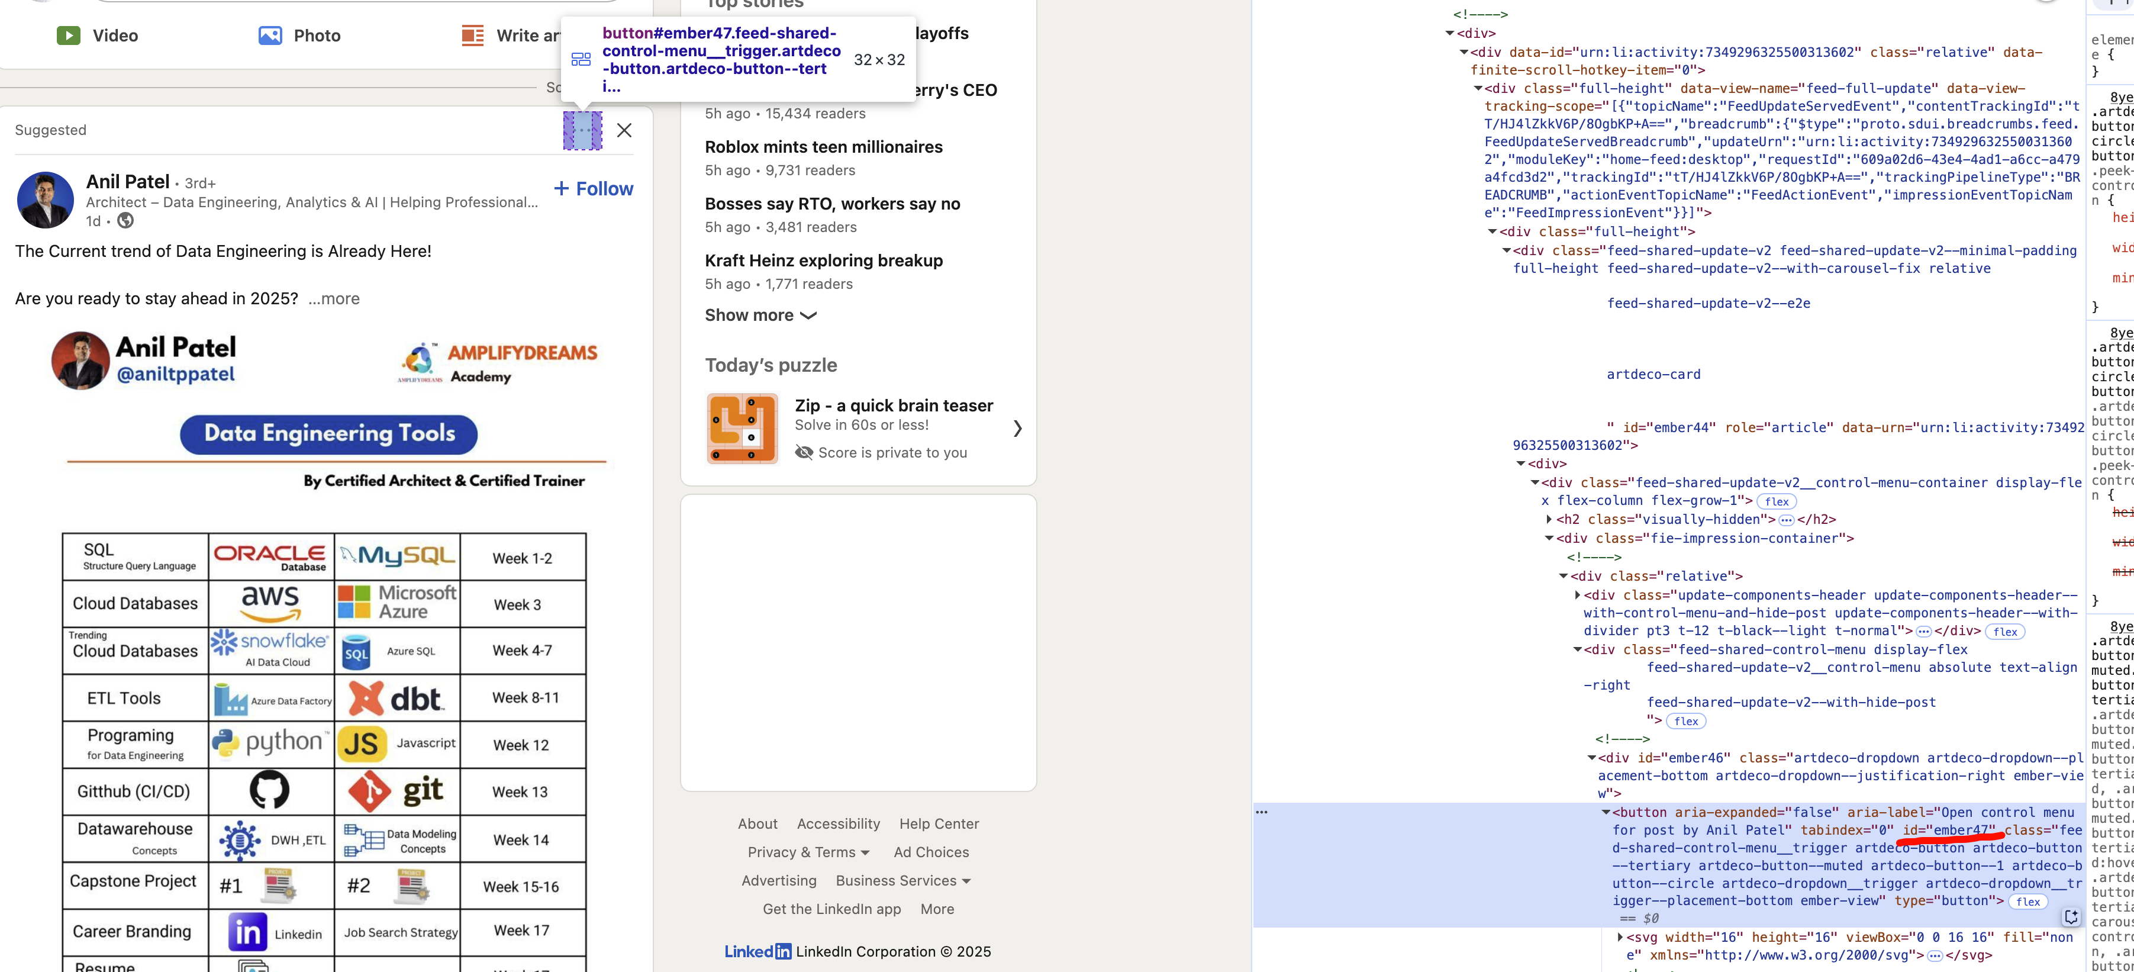Click the green Video post icon
Screen dimensions: 2134x972
click(x=68, y=36)
